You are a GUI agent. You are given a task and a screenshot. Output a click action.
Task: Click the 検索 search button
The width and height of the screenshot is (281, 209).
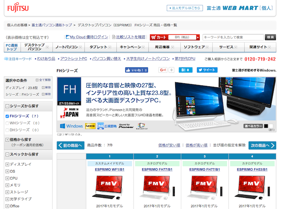coord(270,37)
